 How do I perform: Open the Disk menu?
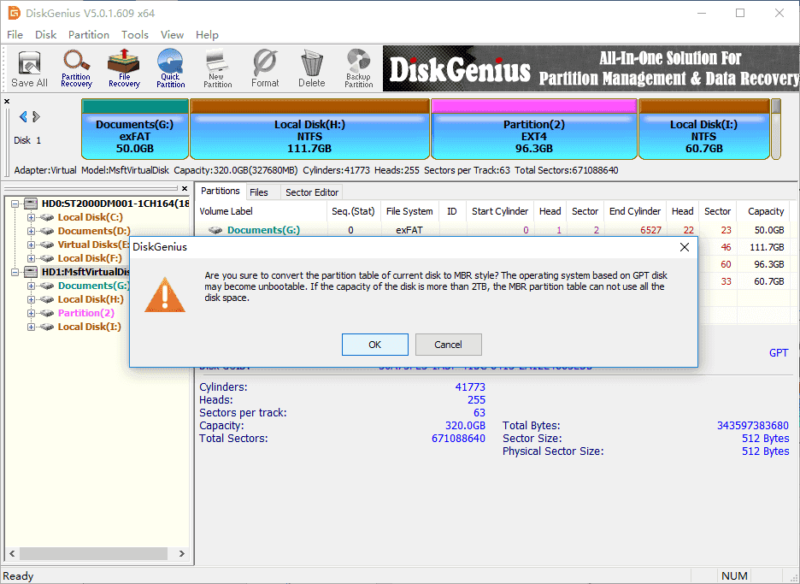[45, 35]
